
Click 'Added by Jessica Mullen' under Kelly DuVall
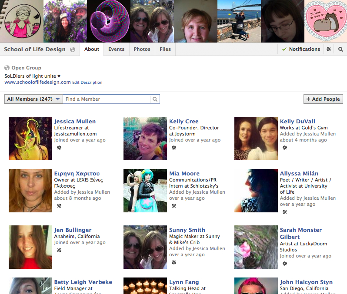point(308,134)
